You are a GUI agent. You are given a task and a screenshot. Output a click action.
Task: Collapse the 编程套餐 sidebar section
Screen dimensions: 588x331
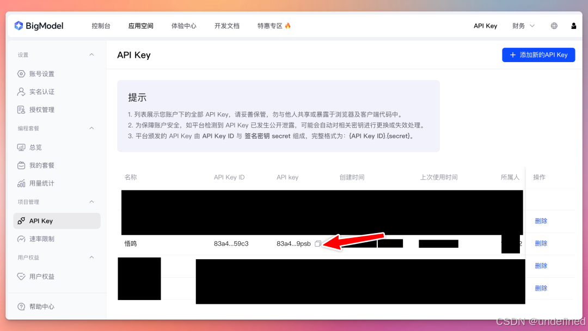91,128
